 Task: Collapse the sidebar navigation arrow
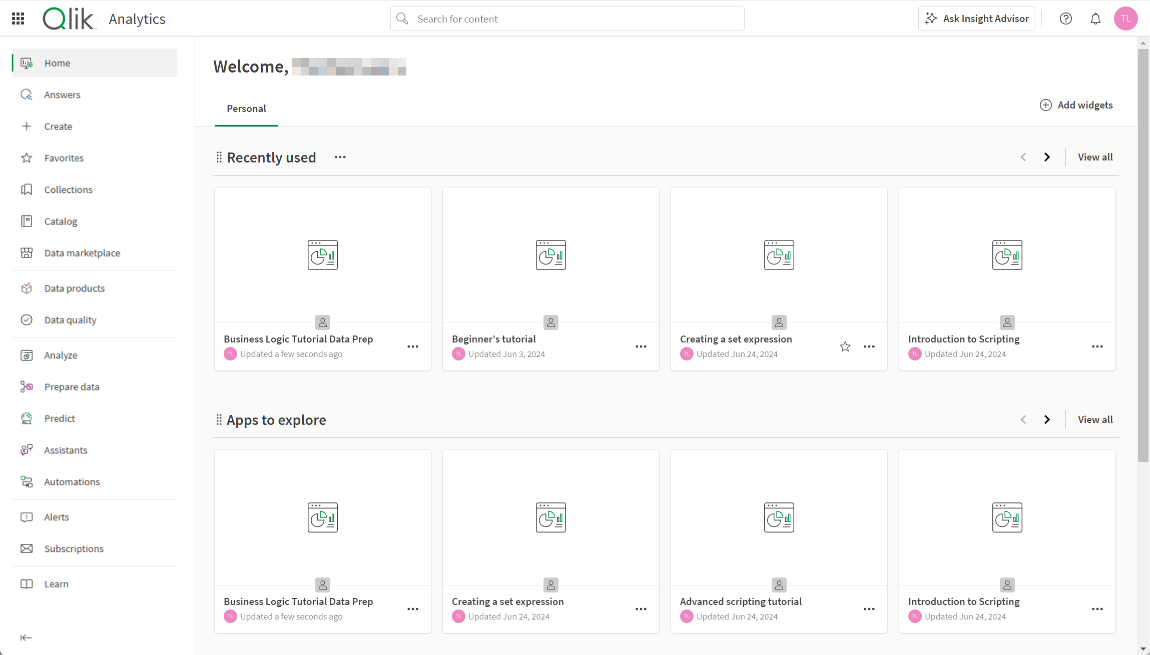point(26,637)
